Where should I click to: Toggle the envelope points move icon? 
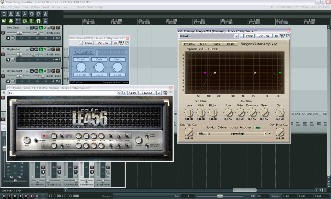coord(25,21)
